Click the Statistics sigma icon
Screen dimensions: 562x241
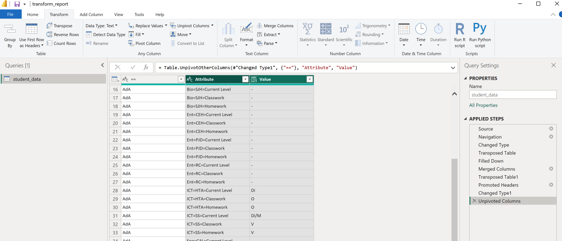pyautogui.click(x=308, y=29)
